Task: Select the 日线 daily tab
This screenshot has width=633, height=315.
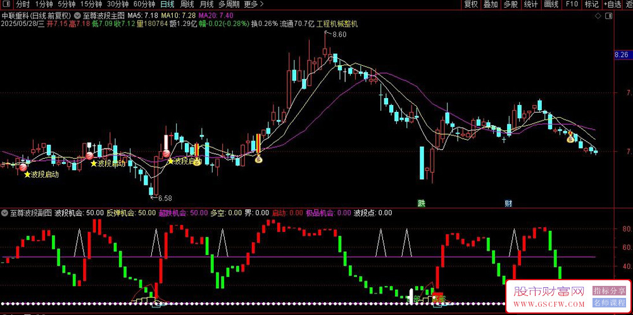Action: click(x=167, y=4)
